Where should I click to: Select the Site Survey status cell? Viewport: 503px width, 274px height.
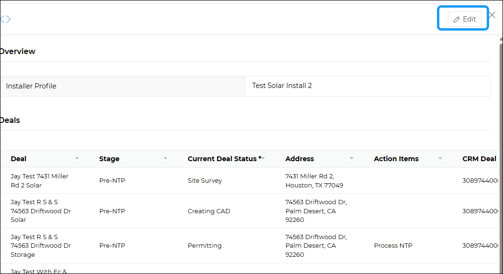(x=205, y=181)
